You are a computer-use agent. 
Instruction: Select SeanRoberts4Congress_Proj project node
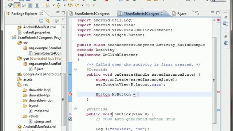point(36,37)
